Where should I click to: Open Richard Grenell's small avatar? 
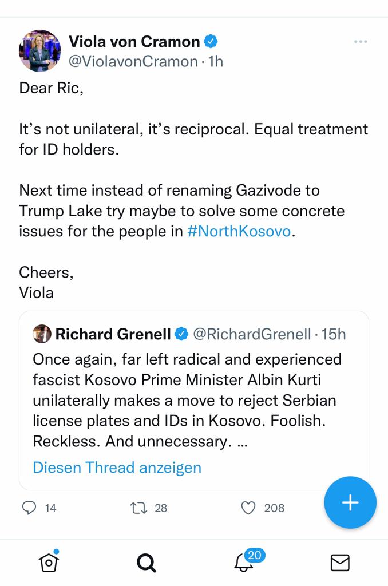[42, 334]
